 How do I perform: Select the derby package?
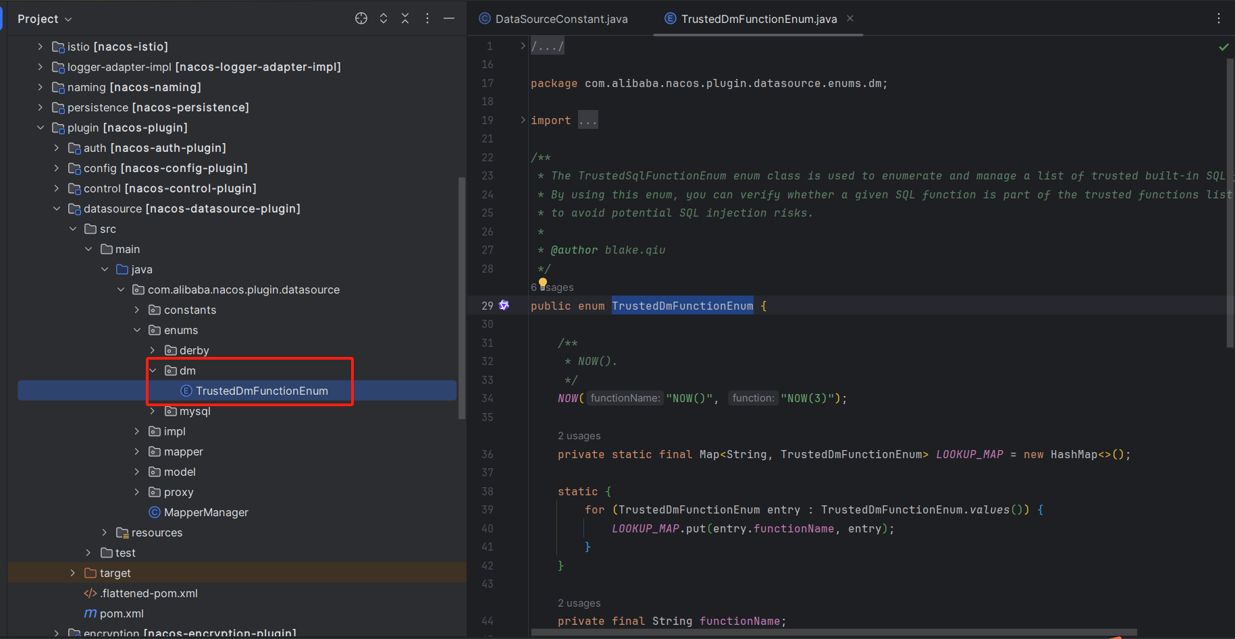coord(187,350)
